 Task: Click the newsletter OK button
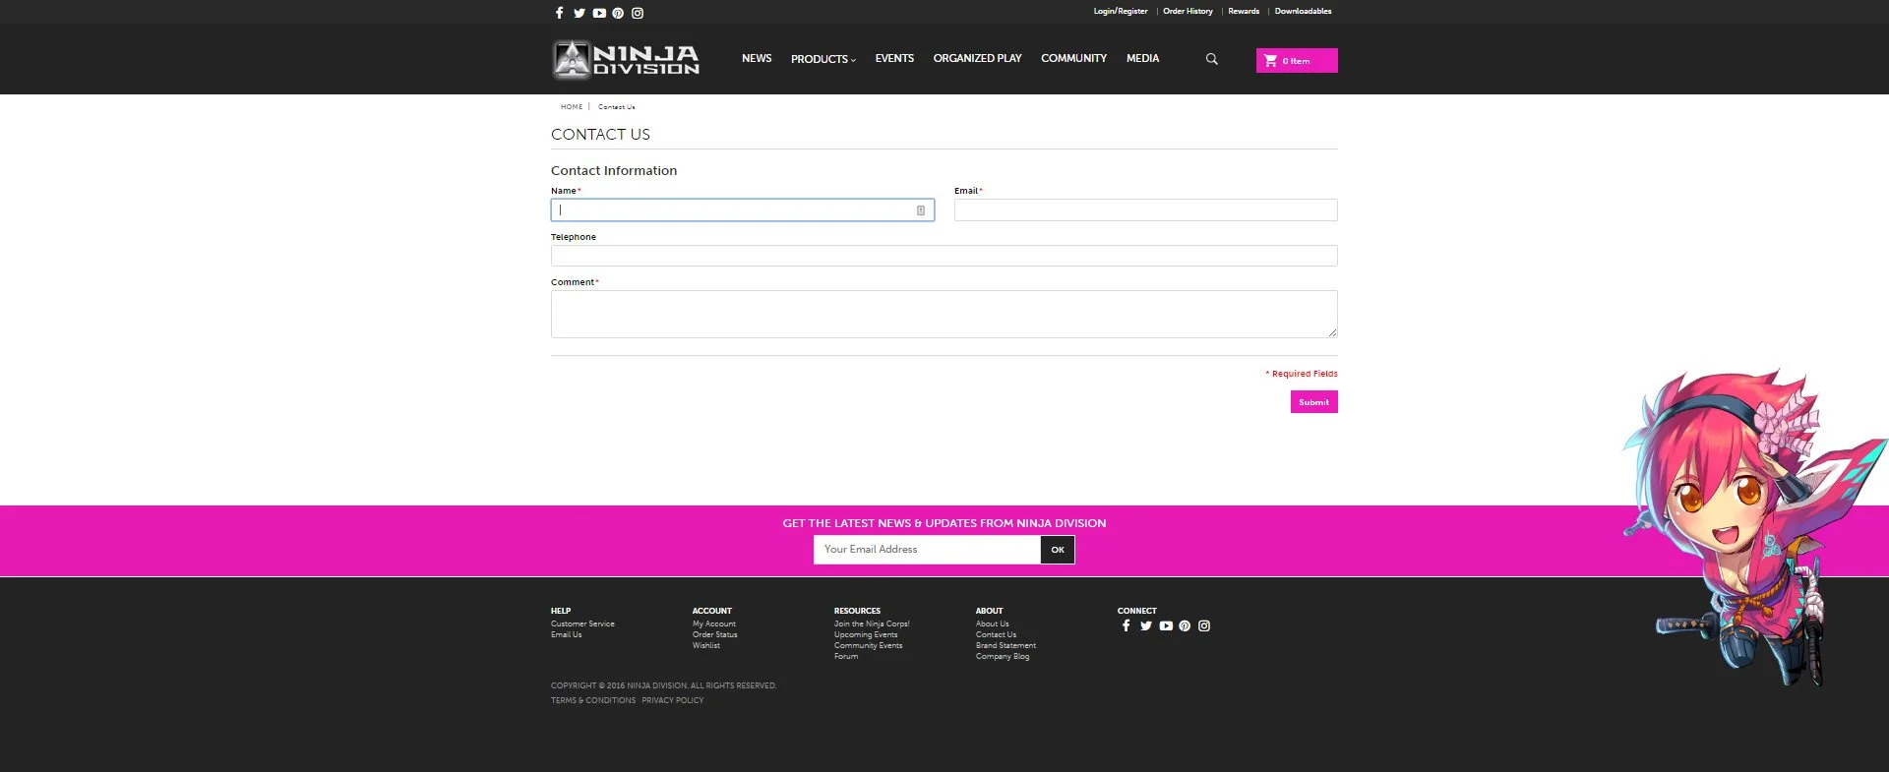1058,550
